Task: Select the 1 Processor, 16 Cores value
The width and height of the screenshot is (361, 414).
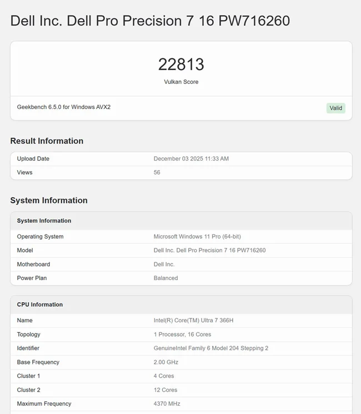Action: click(182, 335)
